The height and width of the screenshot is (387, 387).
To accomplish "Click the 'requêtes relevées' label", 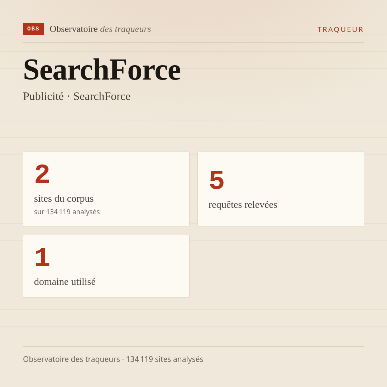I will coord(243,205).
